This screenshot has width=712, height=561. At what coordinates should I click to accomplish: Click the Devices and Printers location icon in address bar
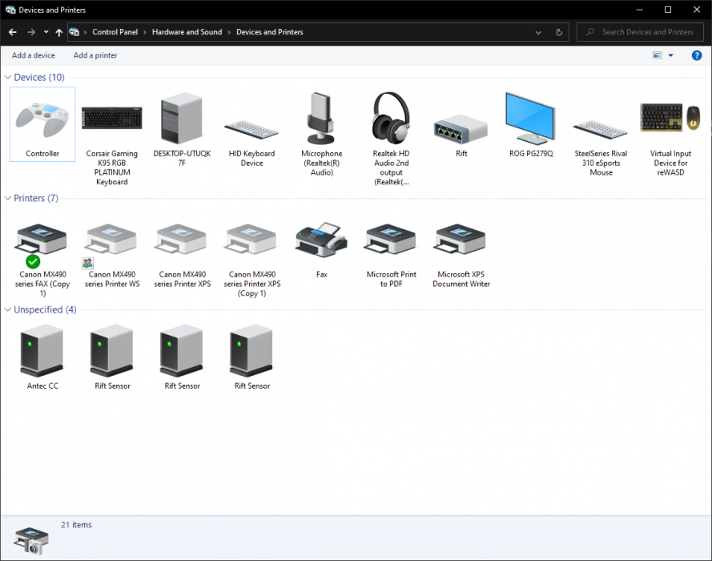click(74, 32)
